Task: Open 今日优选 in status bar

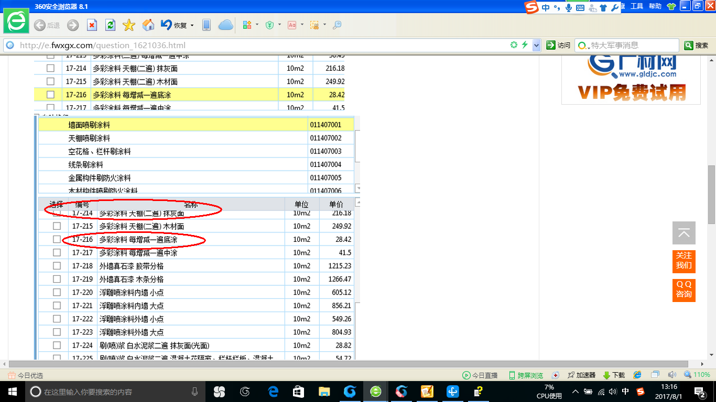Action: coord(25,375)
